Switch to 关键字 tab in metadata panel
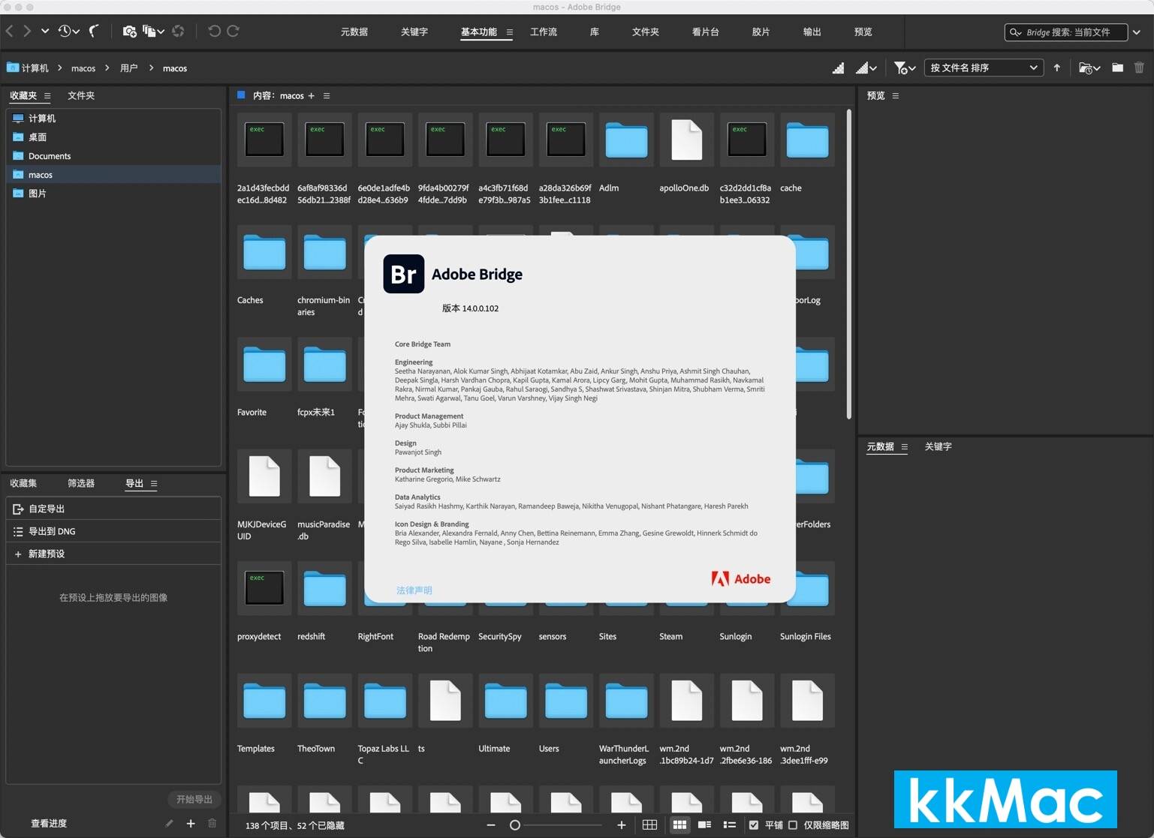 (x=939, y=447)
